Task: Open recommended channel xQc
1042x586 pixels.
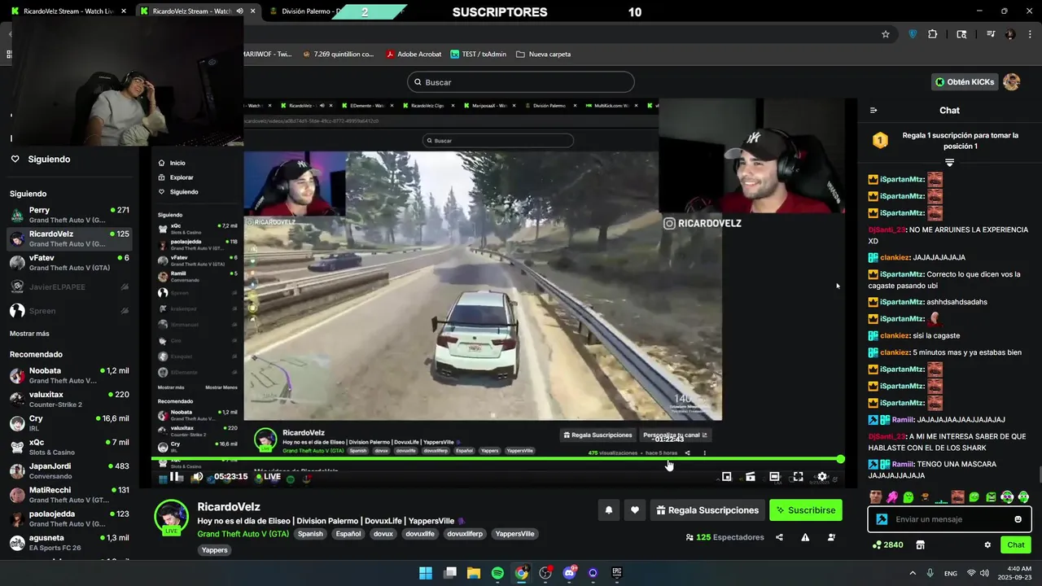Action: click(x=69, y=447)
